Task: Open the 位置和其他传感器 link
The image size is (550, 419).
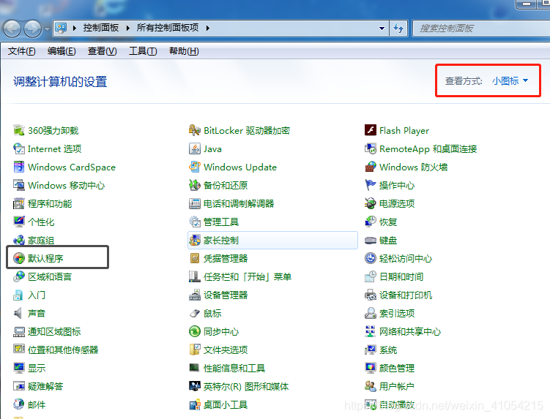Action: (63, 350)
